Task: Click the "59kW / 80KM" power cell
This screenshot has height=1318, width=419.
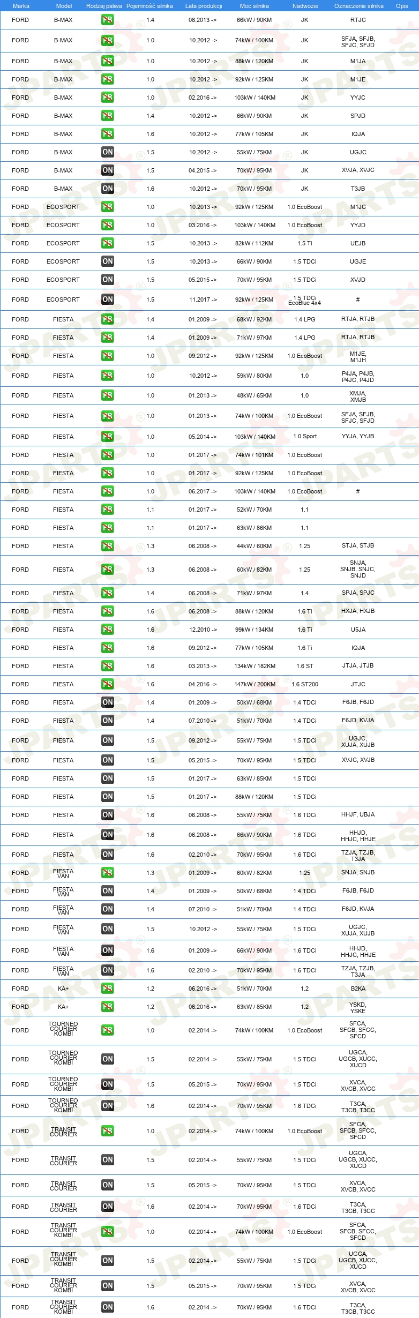Action: click(255, 376)
